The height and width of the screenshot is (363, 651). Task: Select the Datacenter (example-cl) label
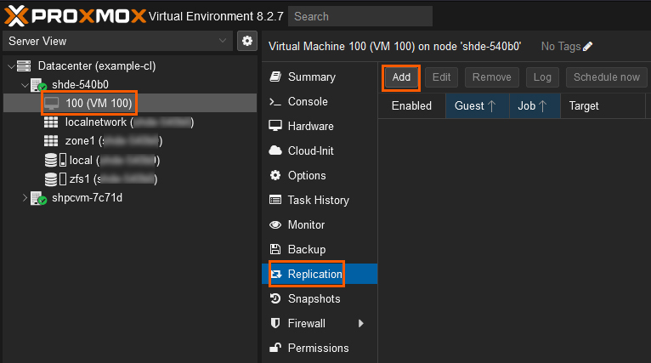click(97, 66)
